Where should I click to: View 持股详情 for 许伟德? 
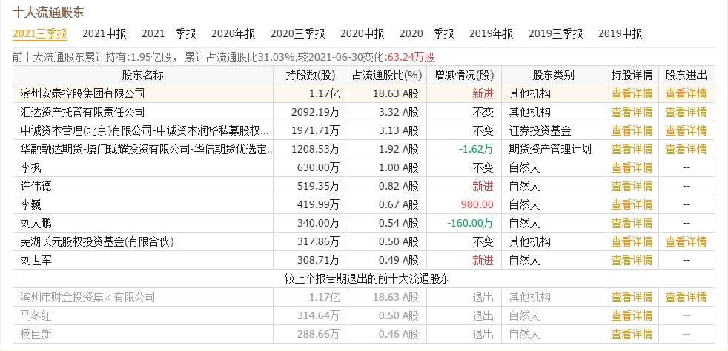click(632, 187)
